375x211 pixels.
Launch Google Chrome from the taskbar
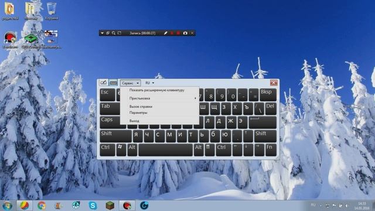click(42, 206)
